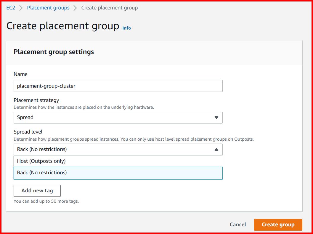Open the Placement groups breadcrumb link

[x=48, y=8]
